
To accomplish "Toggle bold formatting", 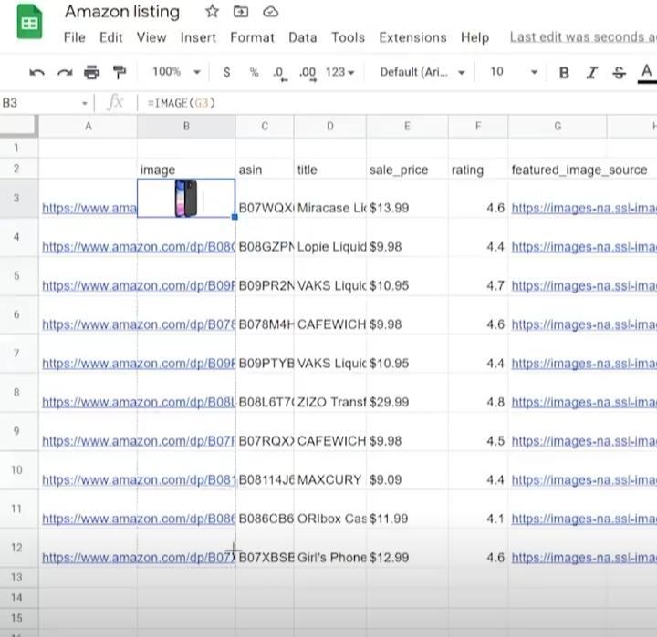I will [x=564, y=72].
